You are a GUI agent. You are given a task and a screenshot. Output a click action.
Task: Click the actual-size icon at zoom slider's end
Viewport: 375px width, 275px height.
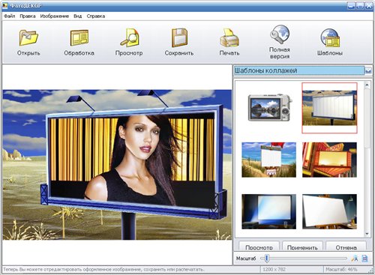point(365,259)
